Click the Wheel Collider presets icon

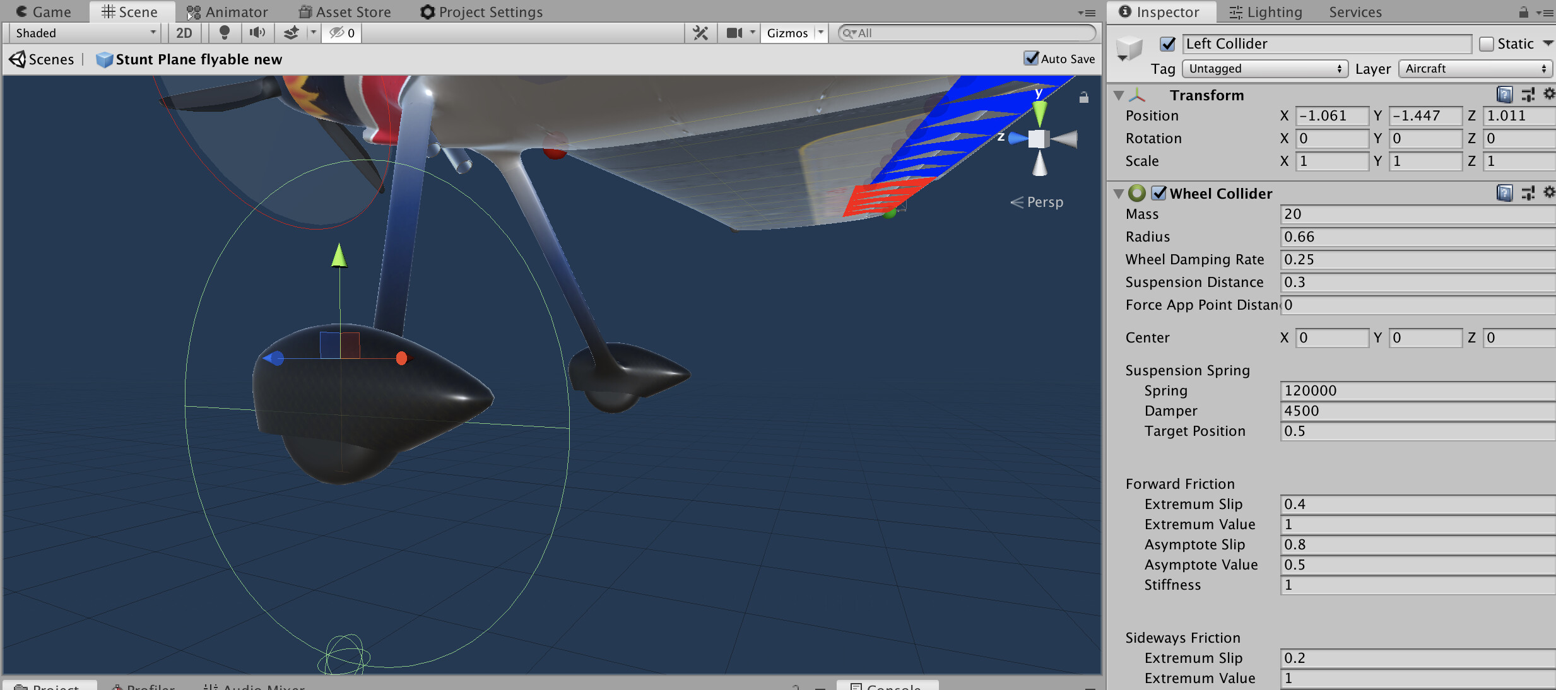point(1528,192)
